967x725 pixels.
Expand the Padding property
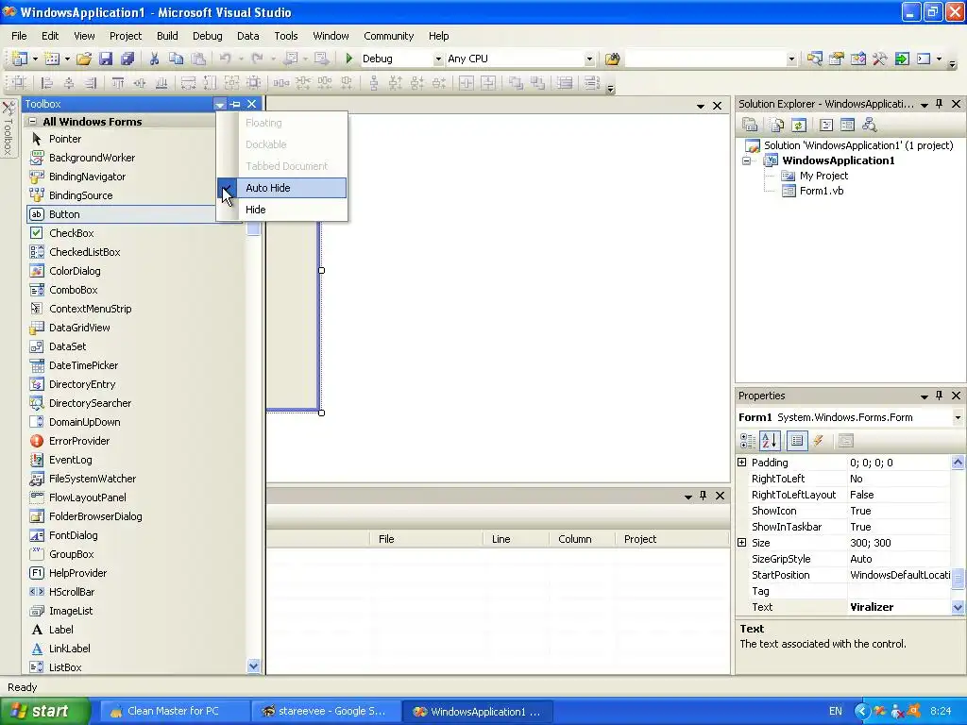pyautogui.click(x=742, y=463)
